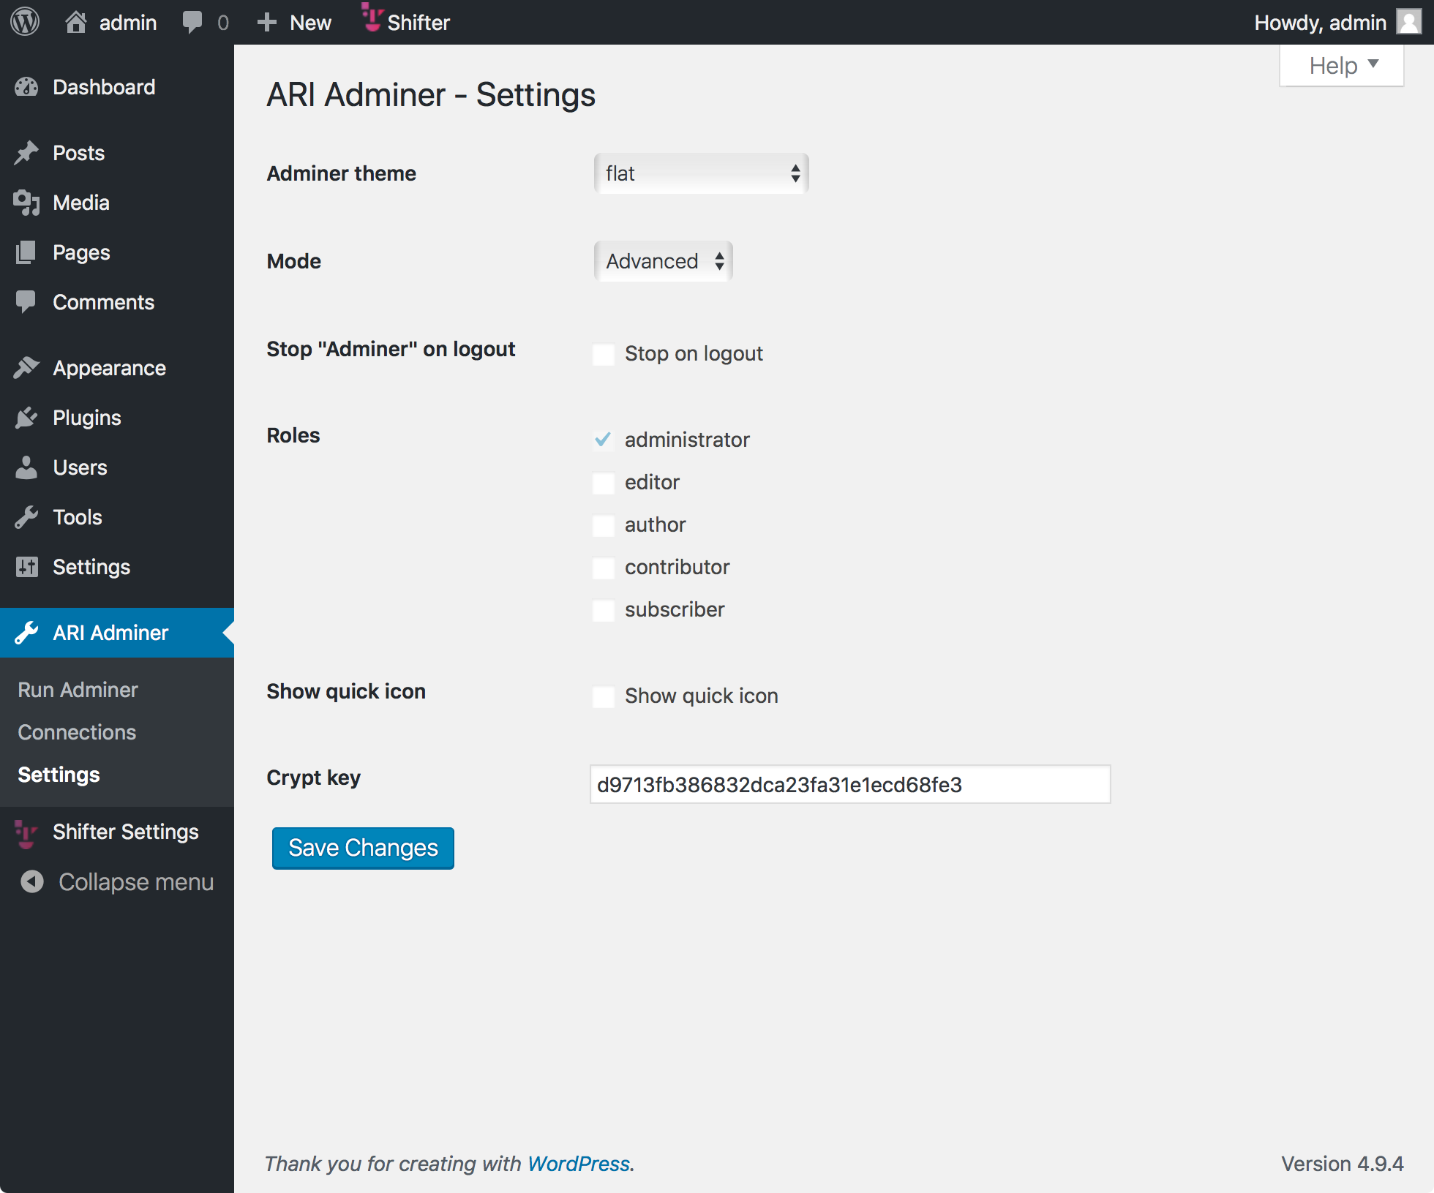1434x1193 pixels.
Task: Click the Settings sliders icon in the sidebar
Action: click(26, 567)
